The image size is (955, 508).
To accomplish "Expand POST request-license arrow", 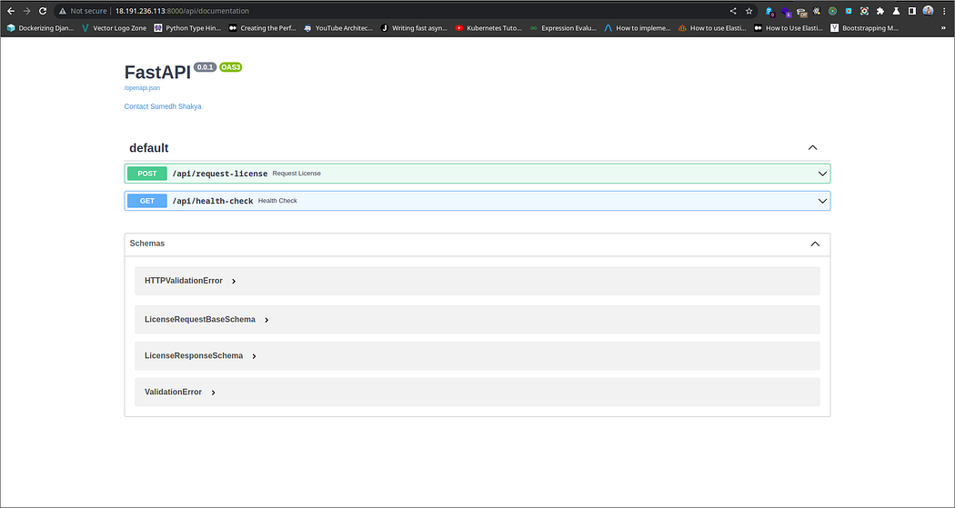I will click(822, 174).
